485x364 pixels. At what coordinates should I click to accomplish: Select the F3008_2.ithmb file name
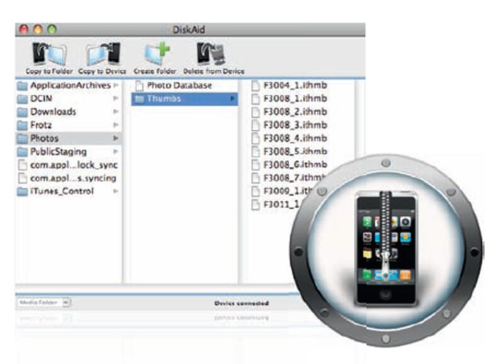295,112
